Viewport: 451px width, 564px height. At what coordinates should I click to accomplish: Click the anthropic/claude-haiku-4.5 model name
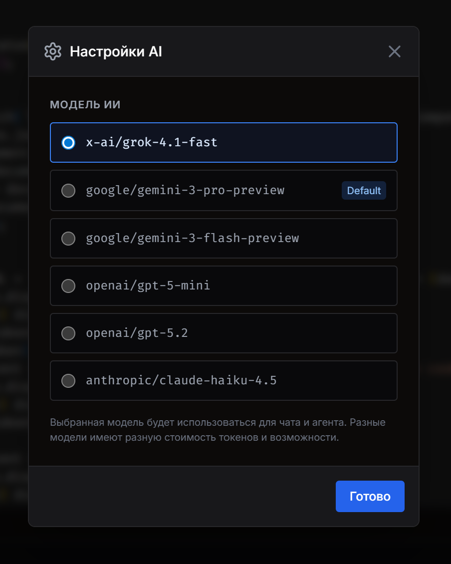click(x=181, y=381)
